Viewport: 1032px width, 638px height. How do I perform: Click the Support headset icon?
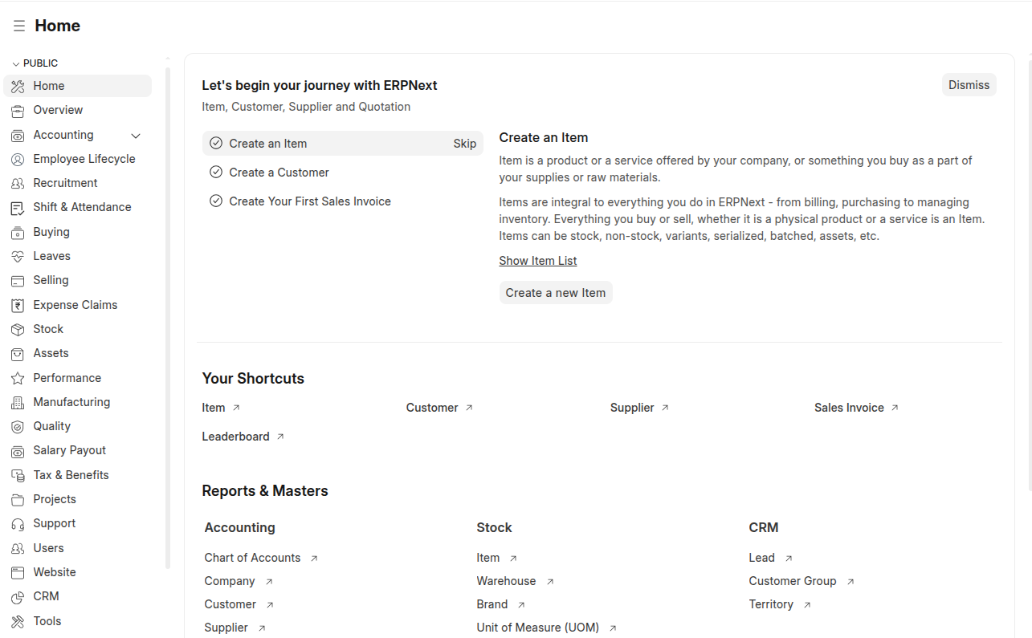coord(18,523)
